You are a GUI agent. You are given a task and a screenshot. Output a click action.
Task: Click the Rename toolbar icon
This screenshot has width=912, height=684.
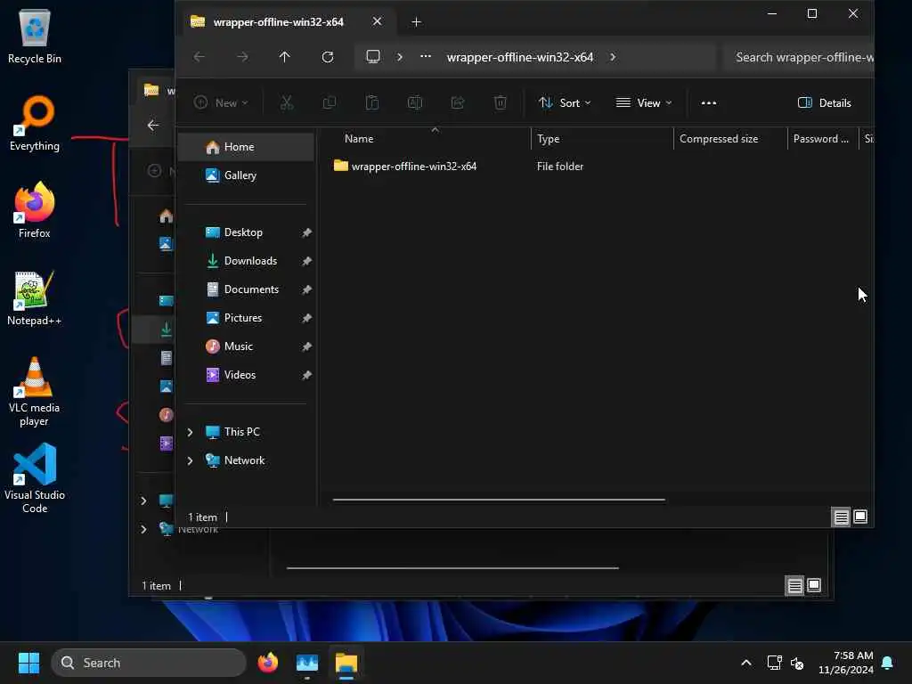tap(415, 103)
